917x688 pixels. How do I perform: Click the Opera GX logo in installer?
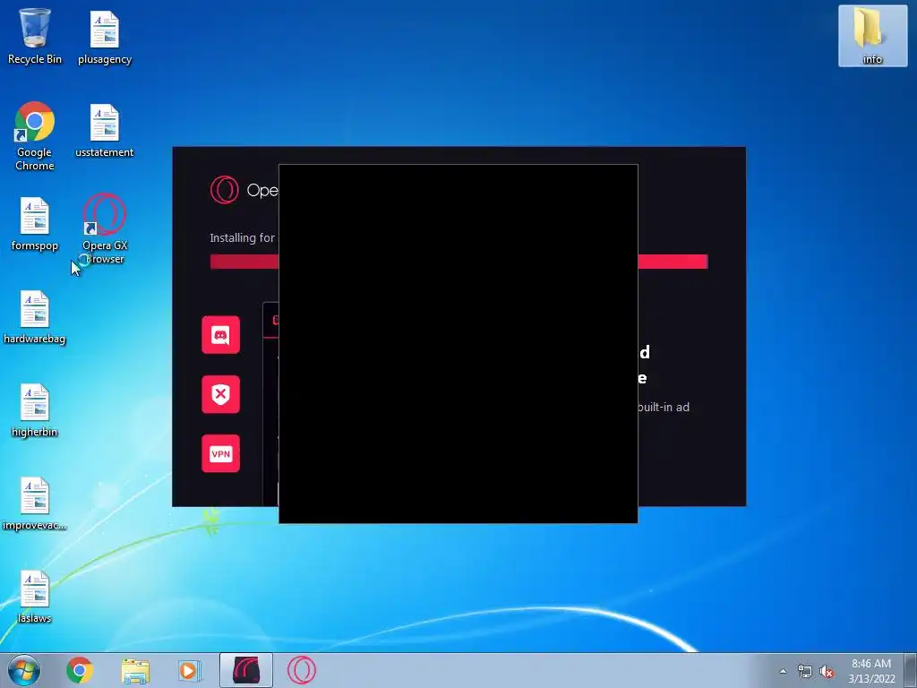225,190
